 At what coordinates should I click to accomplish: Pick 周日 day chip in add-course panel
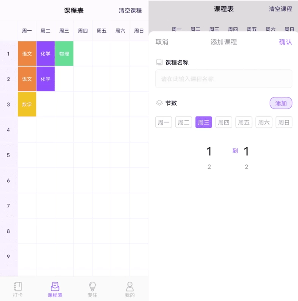284,122
